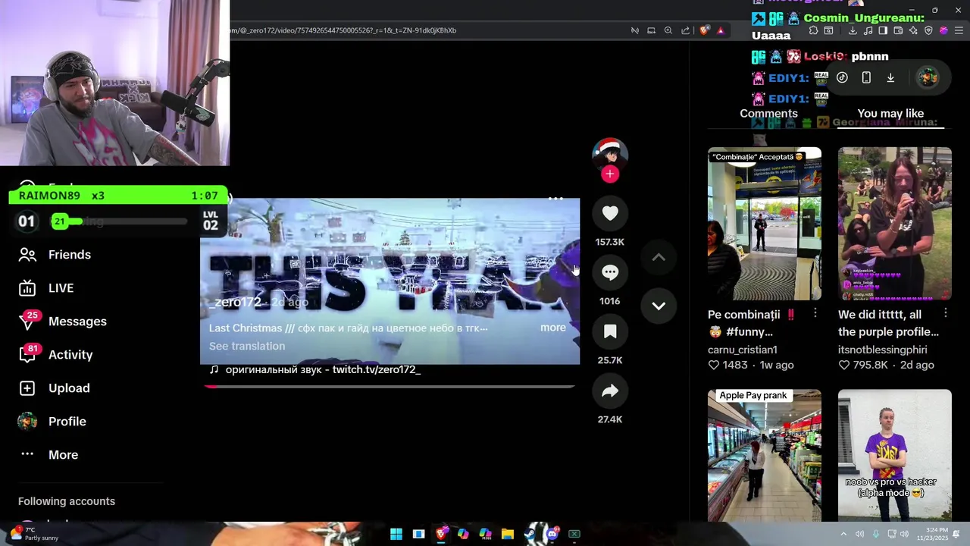The width and height of the screenshot is (970, 546).
Task: Open Brave Wallet icon
Action: point(898,30)
